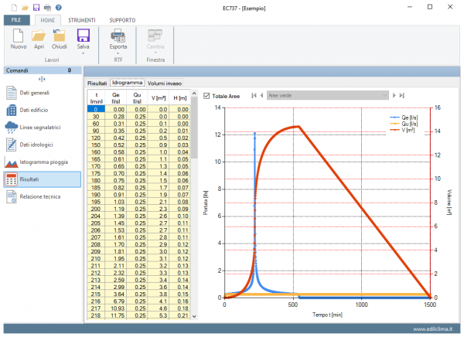Select the table cell with t value 200
This screenshot has height=337, width=464.
click(x=96, y=209)
